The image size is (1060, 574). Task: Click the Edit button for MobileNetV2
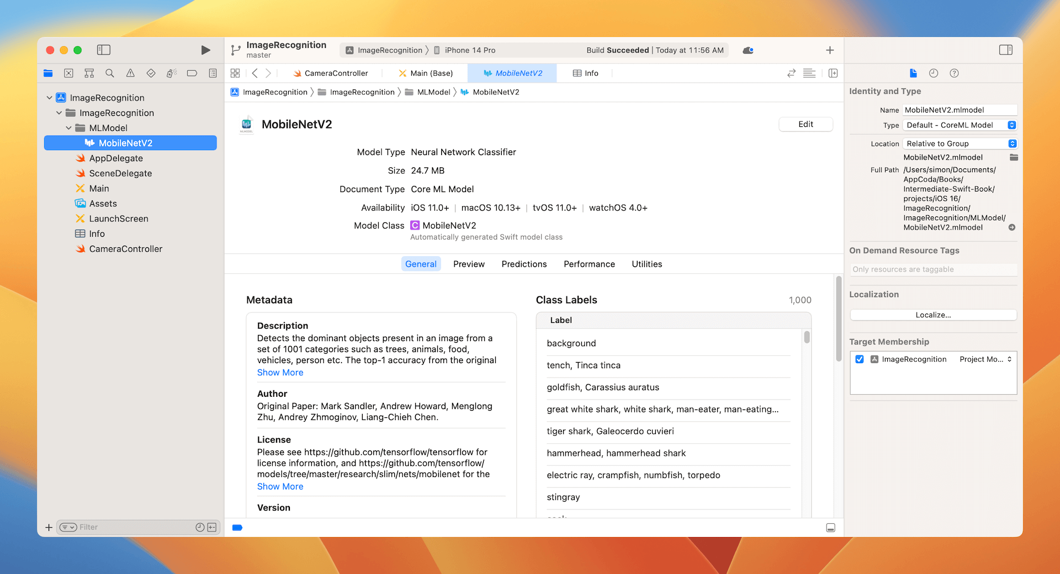805,124
